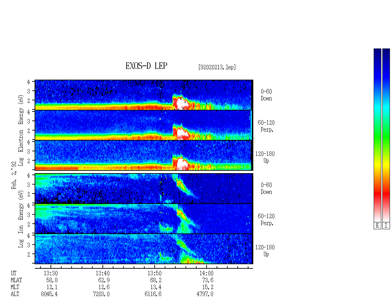Viewport: 391px width, 303px height.
Task: Click ALT value 6116.6
Action: [x=153, y=294]
